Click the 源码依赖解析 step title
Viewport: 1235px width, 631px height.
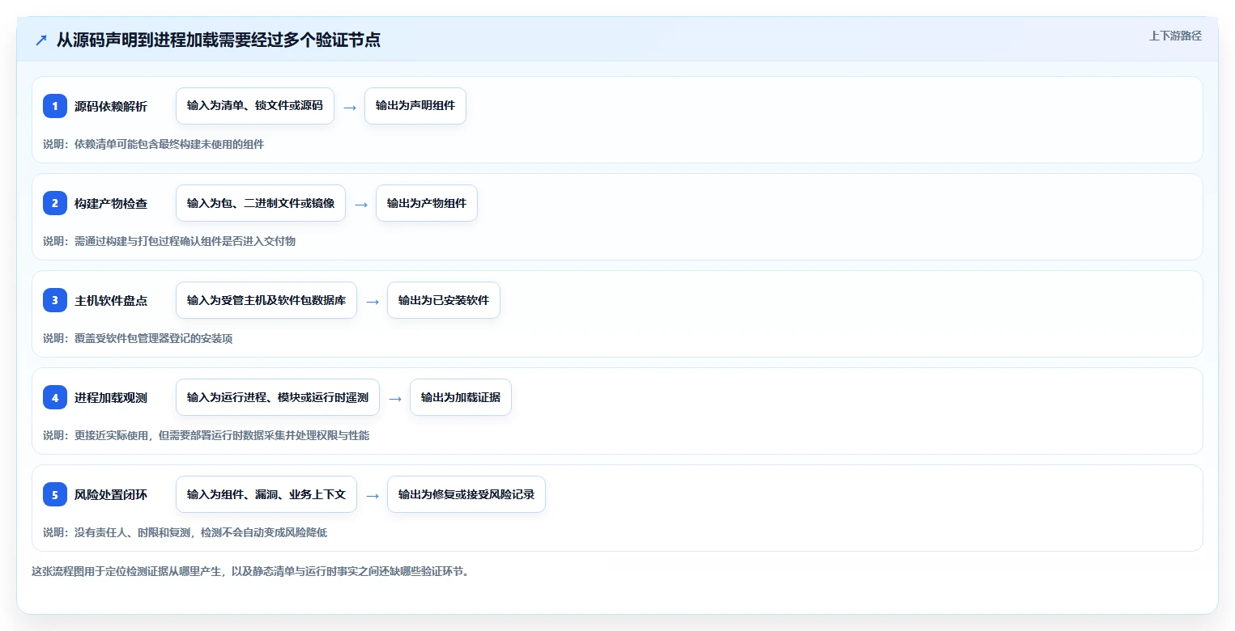[x=111, y=106]
